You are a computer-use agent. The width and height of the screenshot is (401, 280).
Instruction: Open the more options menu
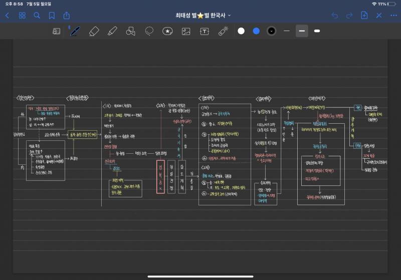click(x=393, y=16)
